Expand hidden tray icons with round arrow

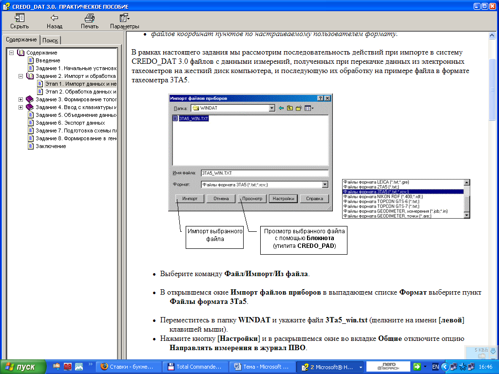point(445,367)
